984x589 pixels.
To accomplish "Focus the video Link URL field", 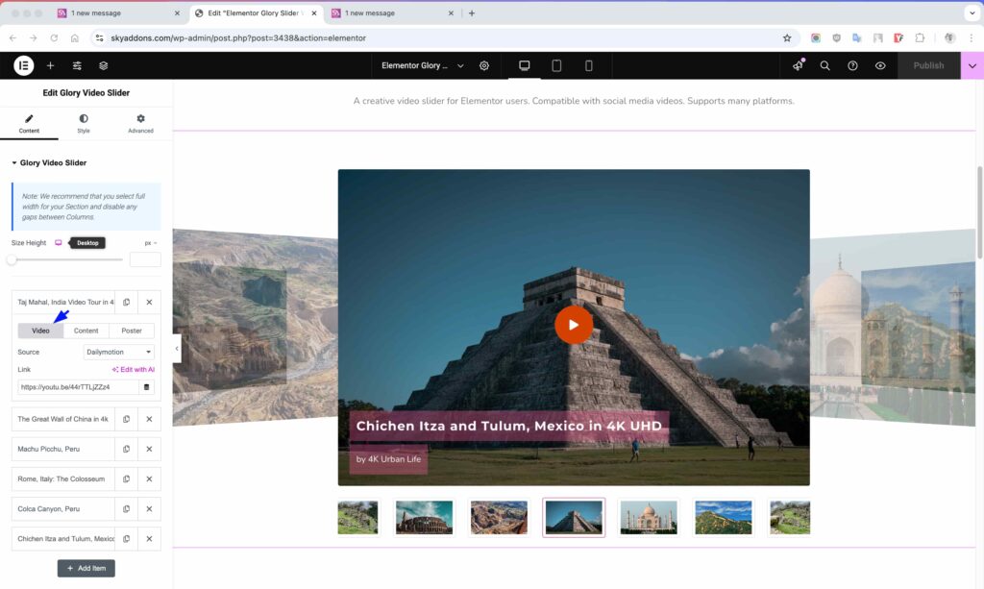I will pyautogui.click(x=79, y=387).
